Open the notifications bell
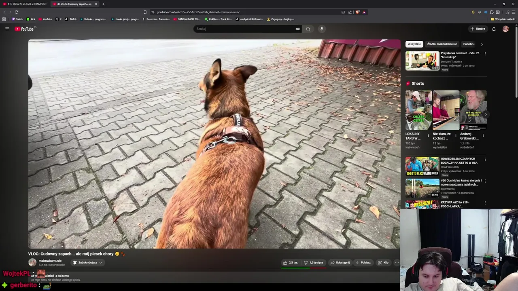Viewport: 518px width, 291px height. 494,29
